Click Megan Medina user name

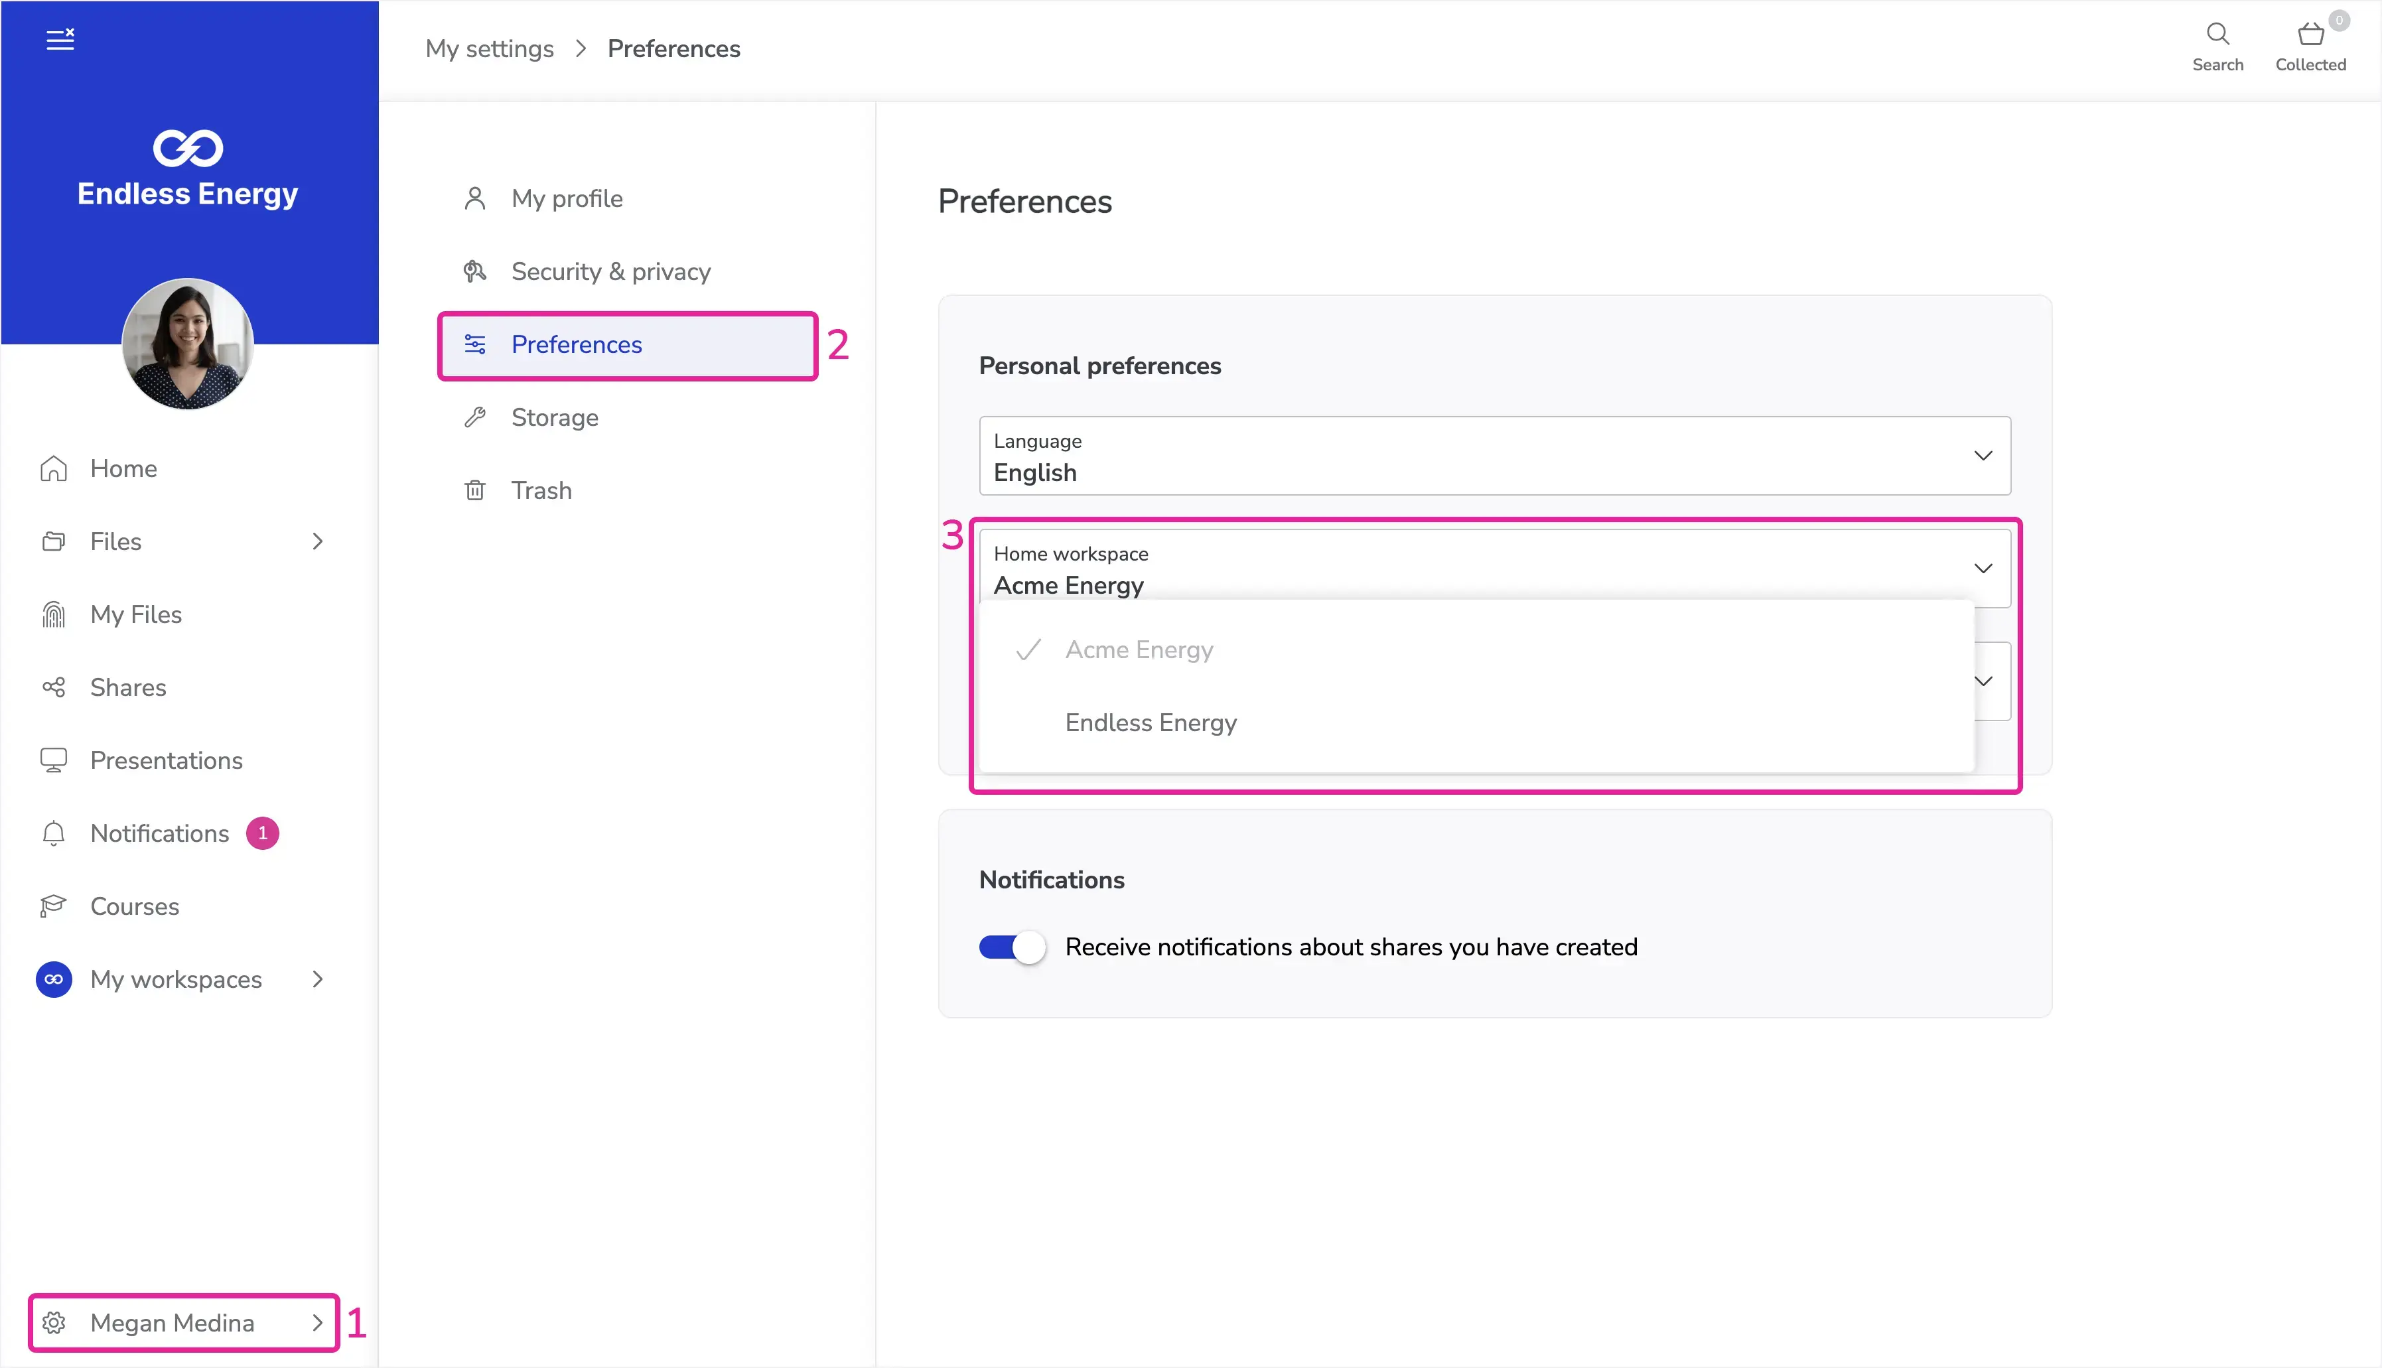pyautogui.click(x=173, y=1323)
